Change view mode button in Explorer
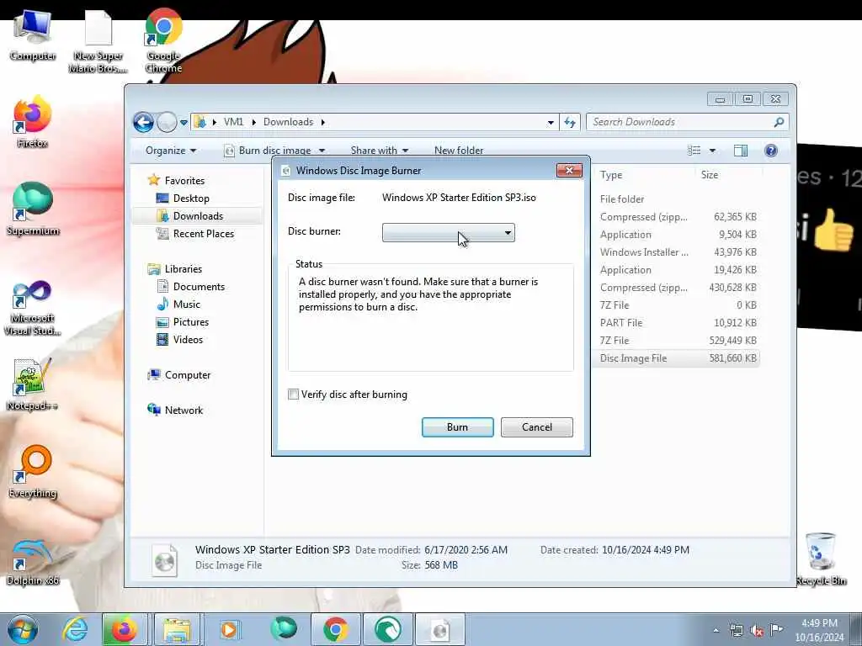 [694, 151]
